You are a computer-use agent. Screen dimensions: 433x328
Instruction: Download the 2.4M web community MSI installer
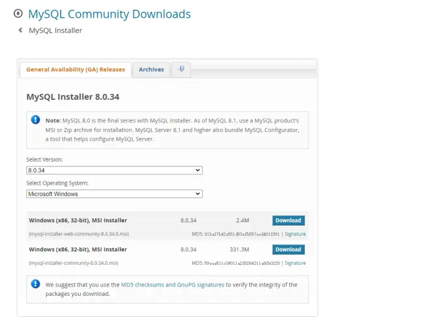point(289,220)
